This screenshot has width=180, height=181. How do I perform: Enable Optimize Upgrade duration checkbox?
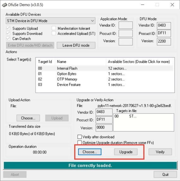[80, 142]
